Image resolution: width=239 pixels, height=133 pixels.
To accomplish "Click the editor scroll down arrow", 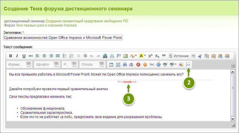I will pos(233,119).
